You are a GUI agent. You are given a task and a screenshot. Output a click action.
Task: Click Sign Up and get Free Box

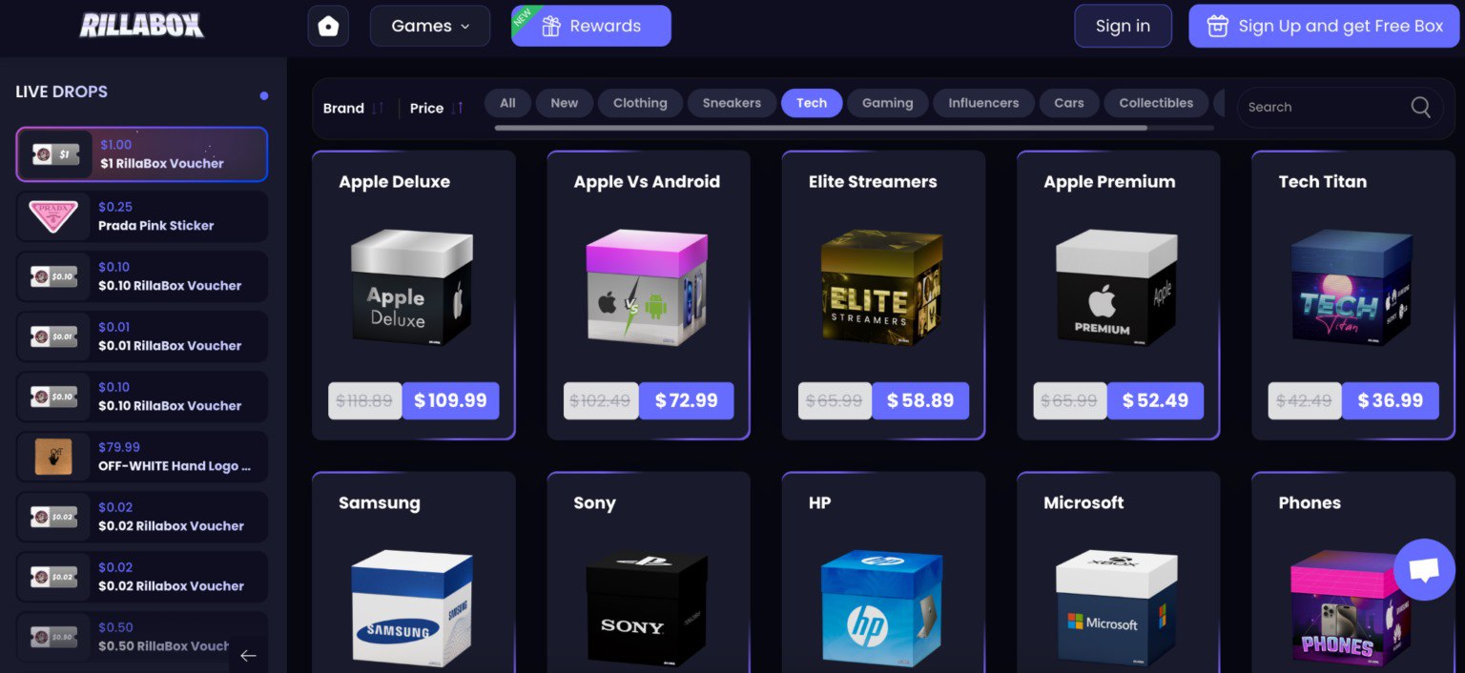coord(1324,26)
